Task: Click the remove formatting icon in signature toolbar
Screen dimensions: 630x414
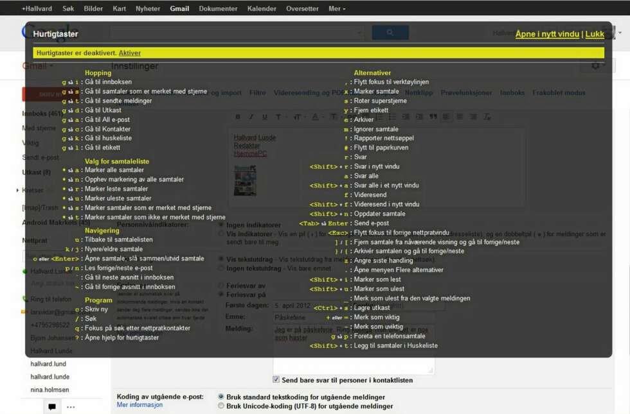Action: coord(487,117)
